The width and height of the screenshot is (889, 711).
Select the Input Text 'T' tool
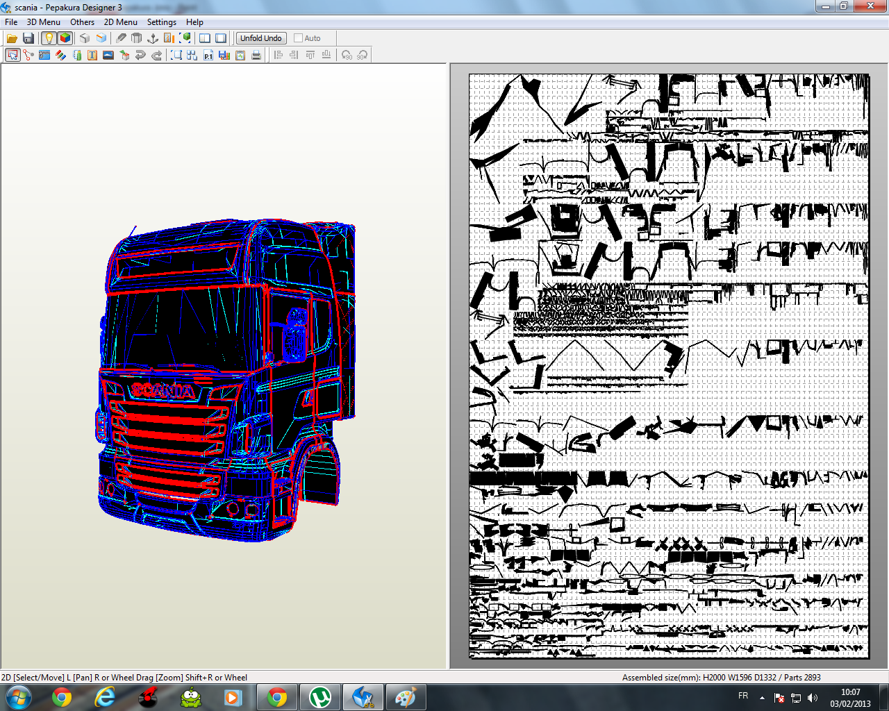[x=92, y=55]
